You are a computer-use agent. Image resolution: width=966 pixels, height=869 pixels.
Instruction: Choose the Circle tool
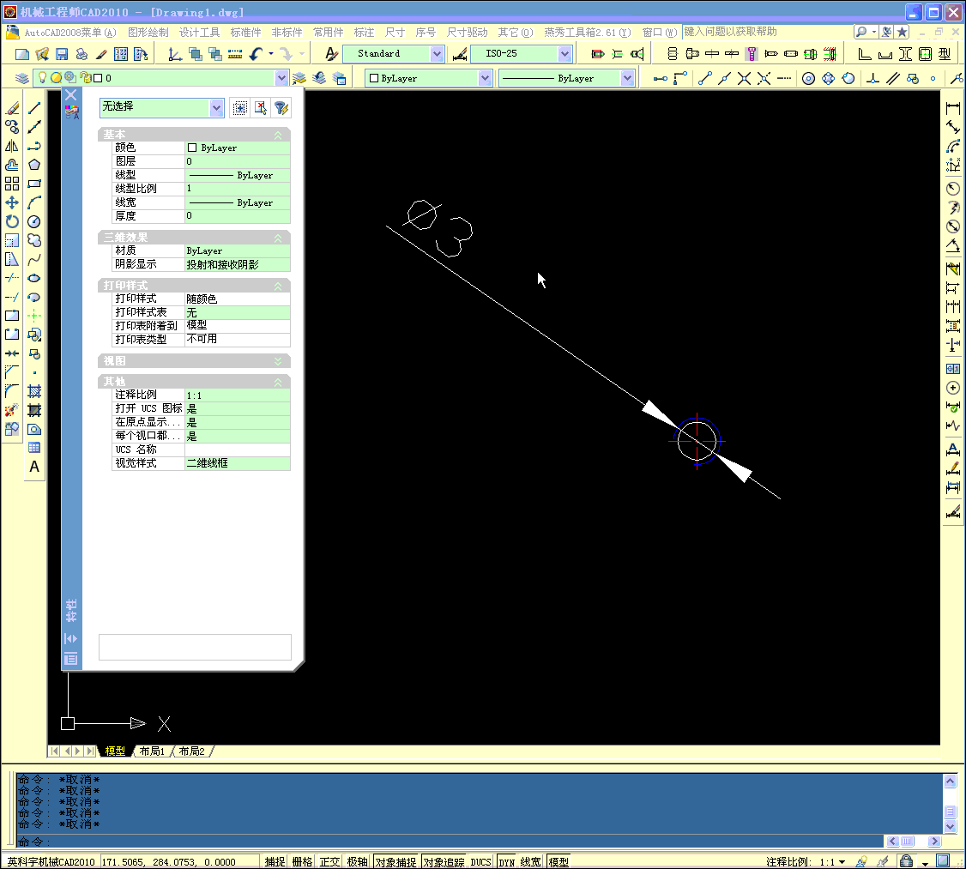pyautogui.click(x=34, y=221)
